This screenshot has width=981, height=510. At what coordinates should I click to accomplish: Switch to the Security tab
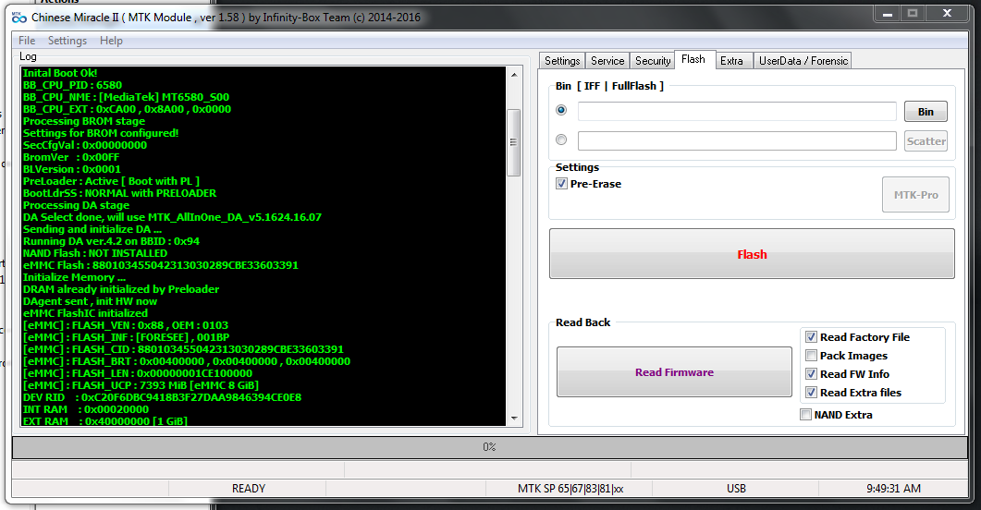[x=652, y=61]
